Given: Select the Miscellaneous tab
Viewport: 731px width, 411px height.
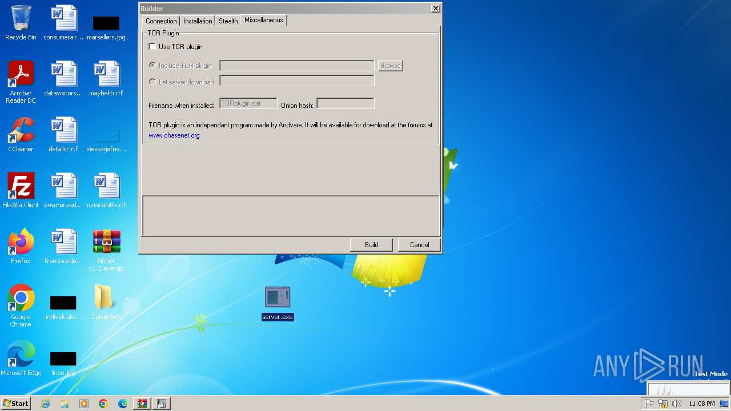Looking at the screenshot, I should pyautogui.click(x=263, y=20).
